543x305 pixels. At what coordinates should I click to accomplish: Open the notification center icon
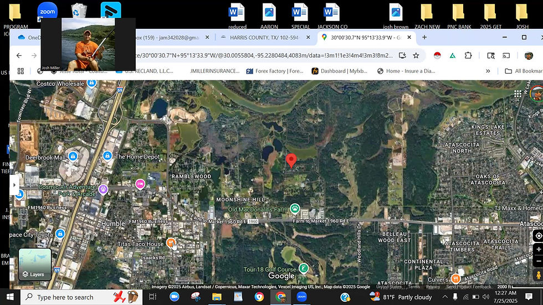(529, 296)
